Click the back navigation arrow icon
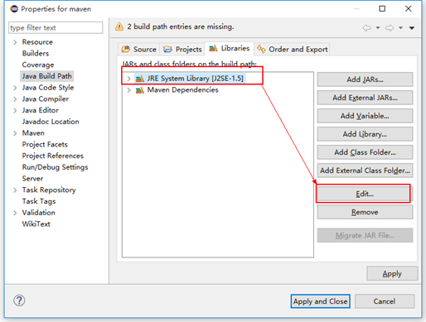Screen dimensions: 426x322 [367, 27]
